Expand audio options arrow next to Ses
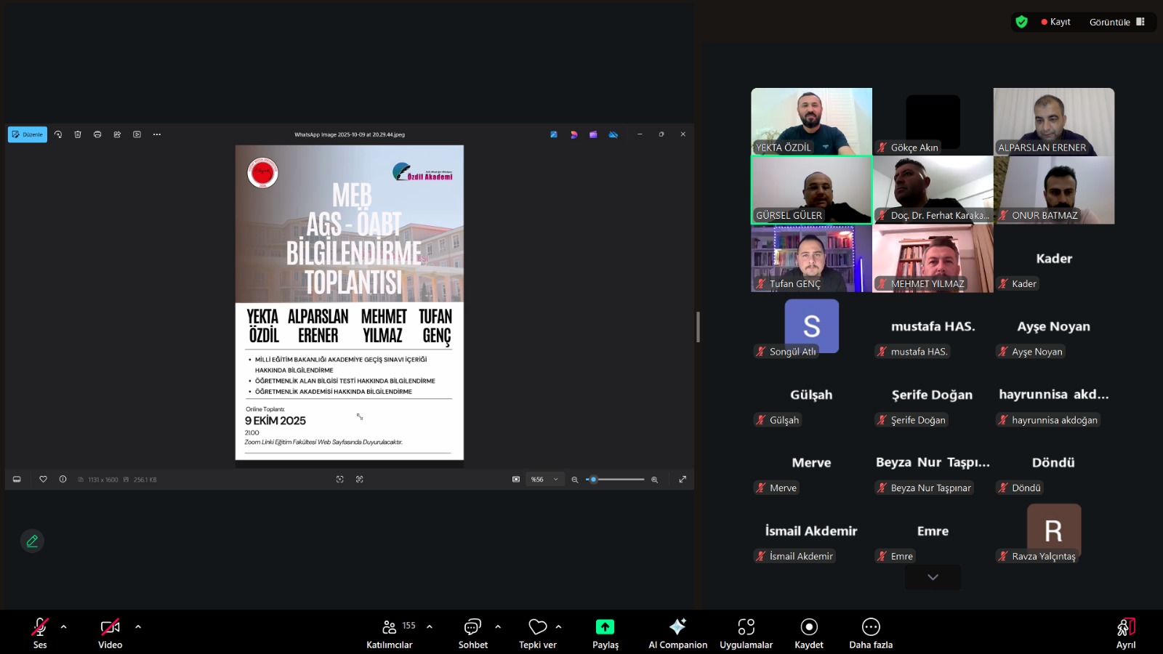Screen dimensions: 1163x654 tap(64, 626)
